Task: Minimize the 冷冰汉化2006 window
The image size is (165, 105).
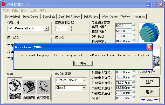Action: (148, 4)
